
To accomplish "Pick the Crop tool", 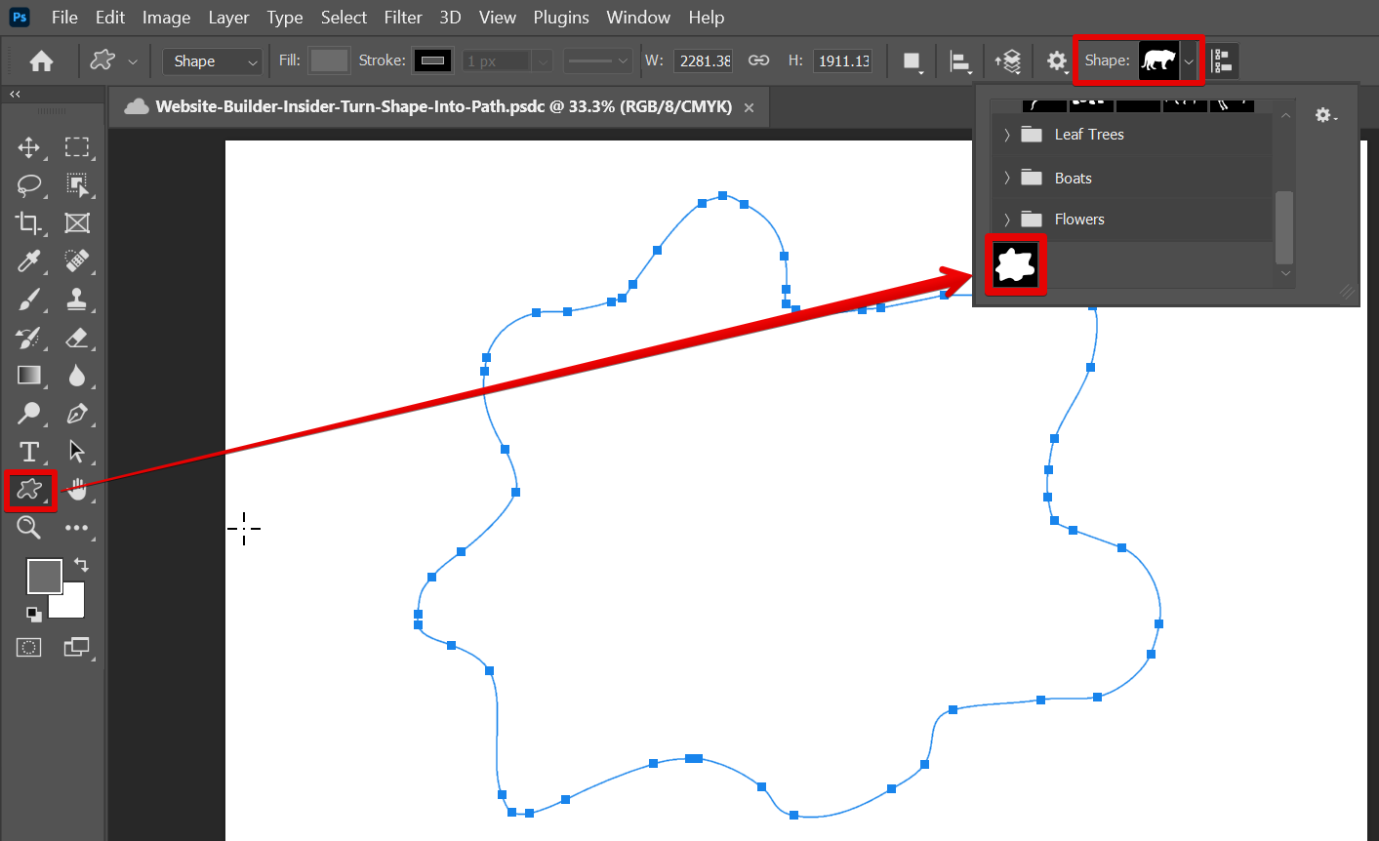I will 29,223.
